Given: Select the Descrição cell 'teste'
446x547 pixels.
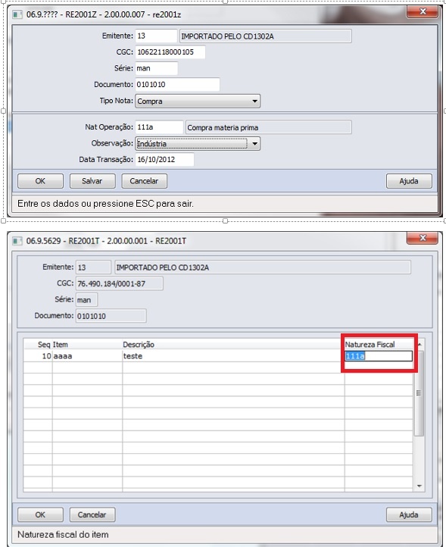Looking at the screenshot, I should coord(233,356).
